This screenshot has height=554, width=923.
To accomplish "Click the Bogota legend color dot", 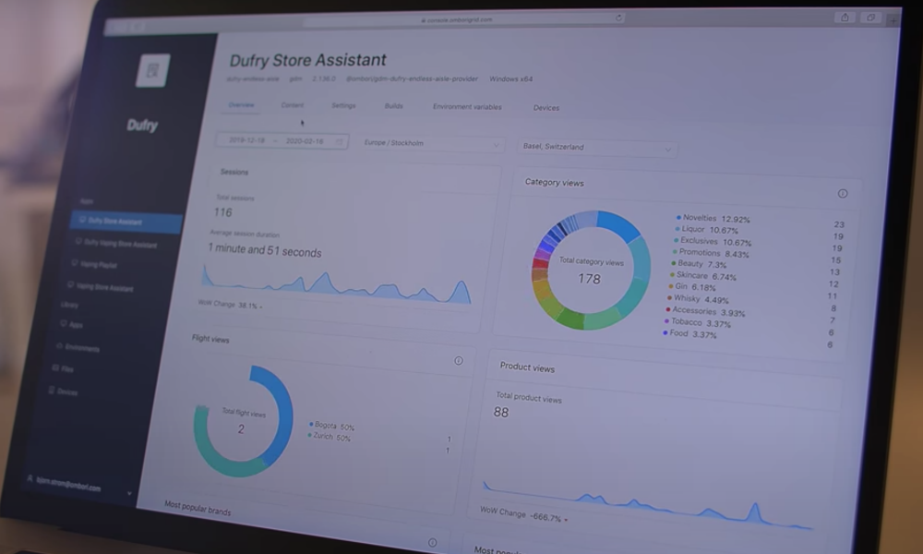I will [x=311, y=424].
